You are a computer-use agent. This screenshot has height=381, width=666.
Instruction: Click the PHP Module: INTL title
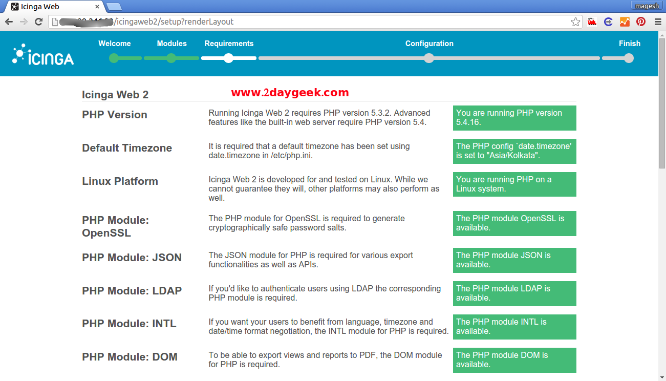pos(129,324)
